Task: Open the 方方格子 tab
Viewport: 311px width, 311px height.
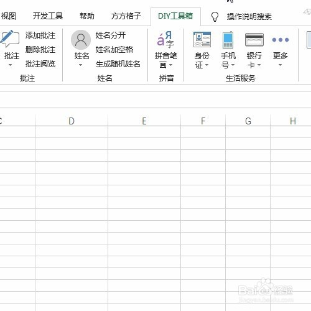Action: (126, 16)
